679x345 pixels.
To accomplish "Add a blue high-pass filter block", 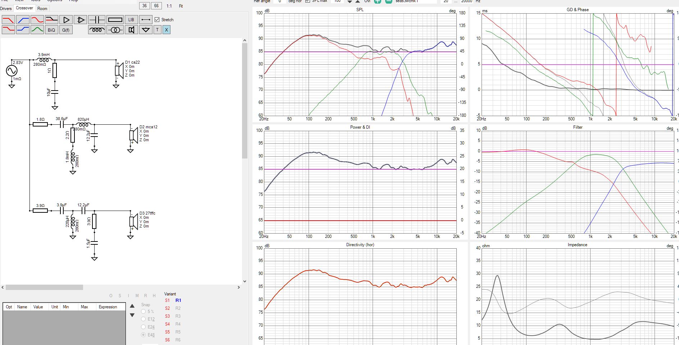I will coord(23,20).
